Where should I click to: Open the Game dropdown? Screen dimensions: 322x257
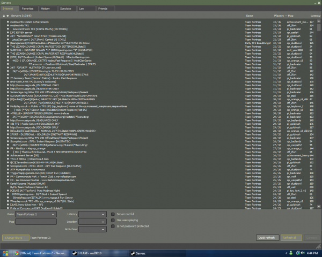(36, 214)
